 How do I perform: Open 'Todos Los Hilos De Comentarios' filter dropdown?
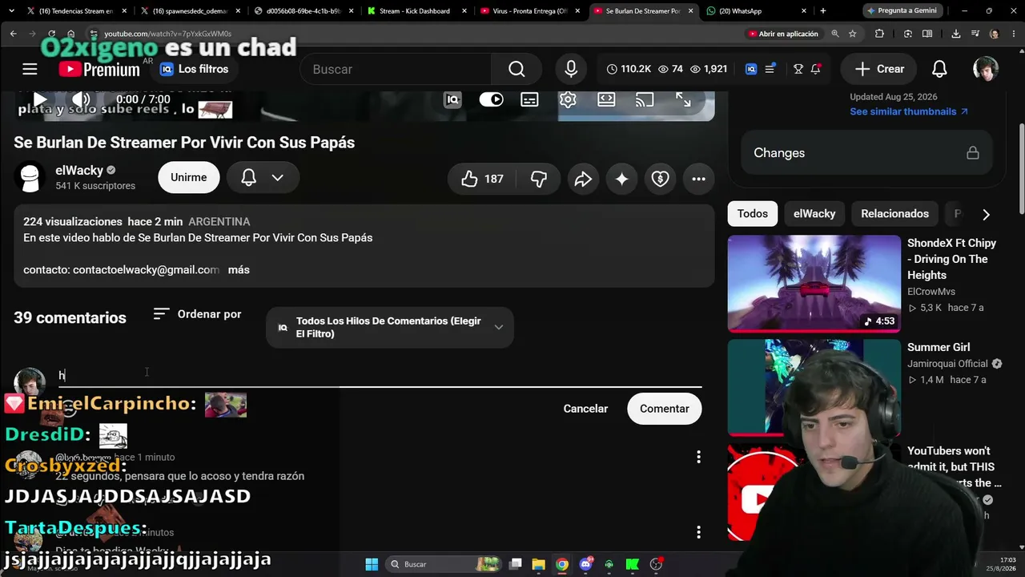coord(389,327)
